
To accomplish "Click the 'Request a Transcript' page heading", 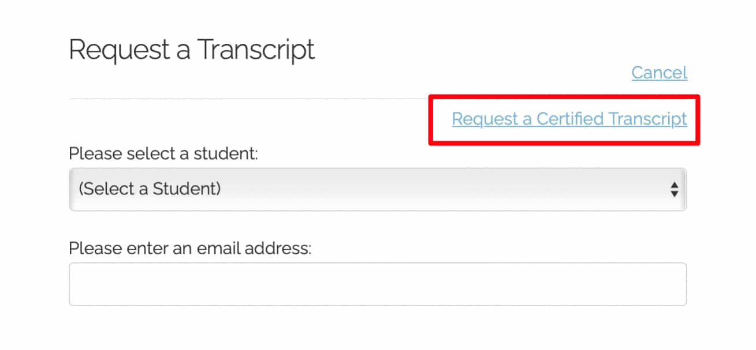I will click(191, 50).
